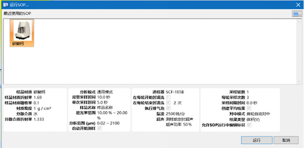Click the 样品材质折射率 value 1.69

(x=38, y=97)
